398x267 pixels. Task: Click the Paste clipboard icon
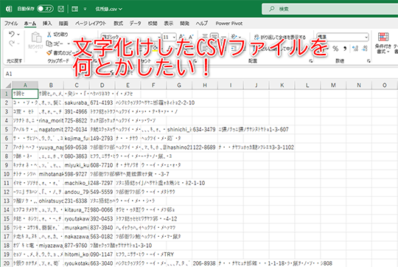pyautogui.click(x=36, y=38)
